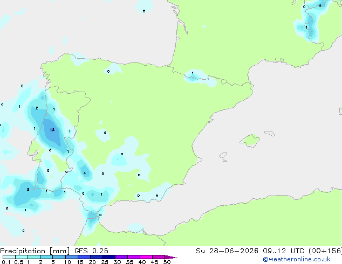Select the 40 to 45 mm magenta swatch
Screen dimensions: 342x264
tap(146, 257)
